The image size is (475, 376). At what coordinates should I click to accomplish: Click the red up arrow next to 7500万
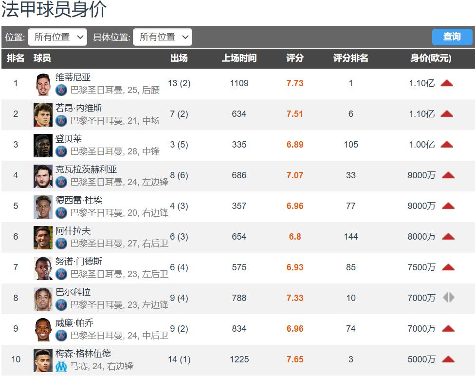point(448,267)
